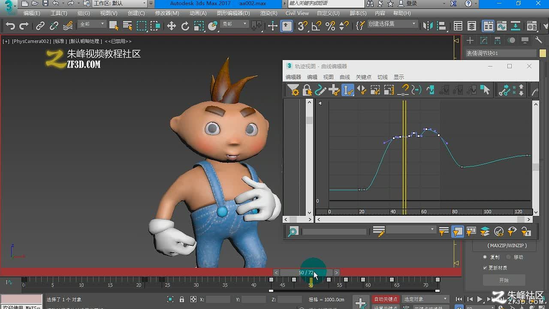Viewport: 549px width, 309px height.
Task: Click the Selection Lock toggle in status bar
Action: (182, 300)
